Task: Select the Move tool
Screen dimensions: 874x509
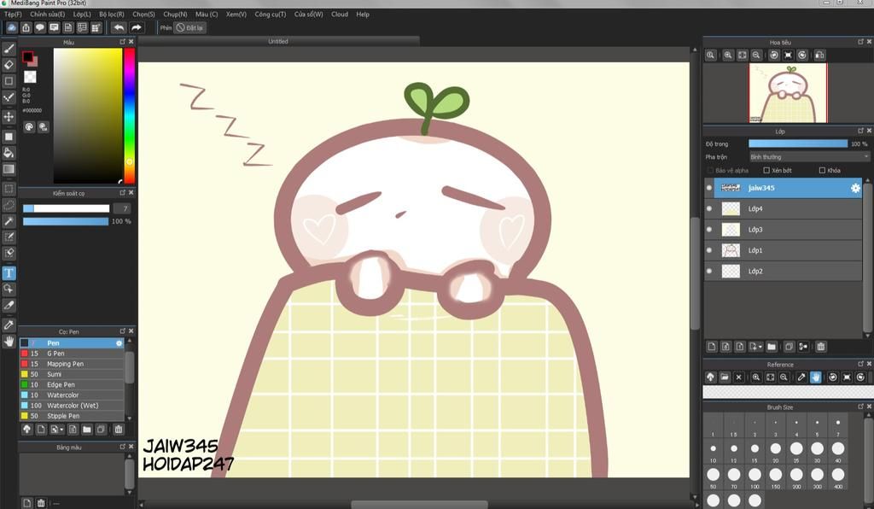Action: [x=9, y=116]
